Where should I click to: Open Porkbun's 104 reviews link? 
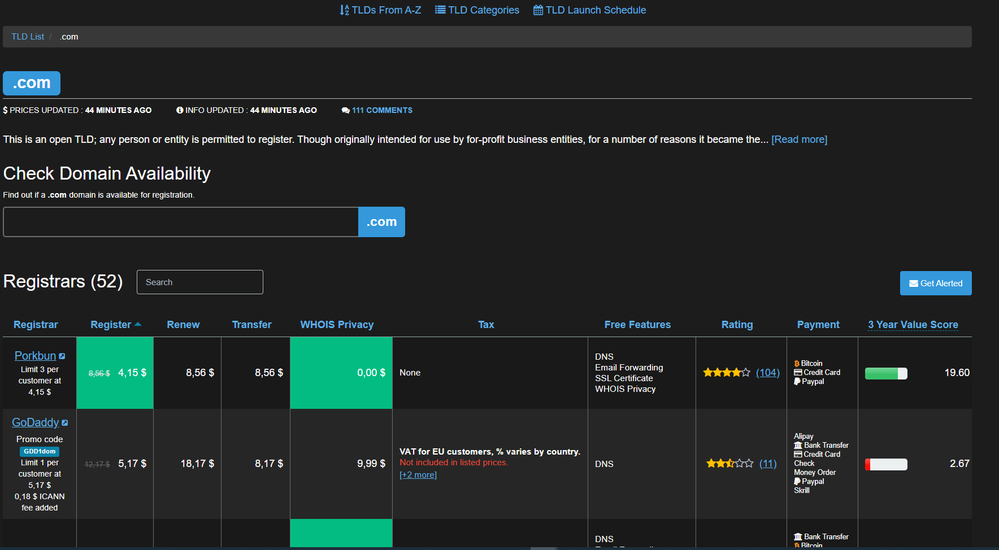(768, 373)
